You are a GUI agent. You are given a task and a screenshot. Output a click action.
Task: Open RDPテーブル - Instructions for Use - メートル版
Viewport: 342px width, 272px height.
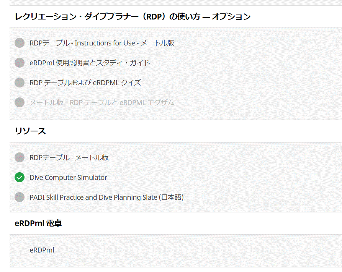[102, 43]
